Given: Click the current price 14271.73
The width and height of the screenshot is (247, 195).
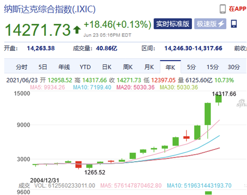Looking at the screenshot, I should click(x=38, y=30).
